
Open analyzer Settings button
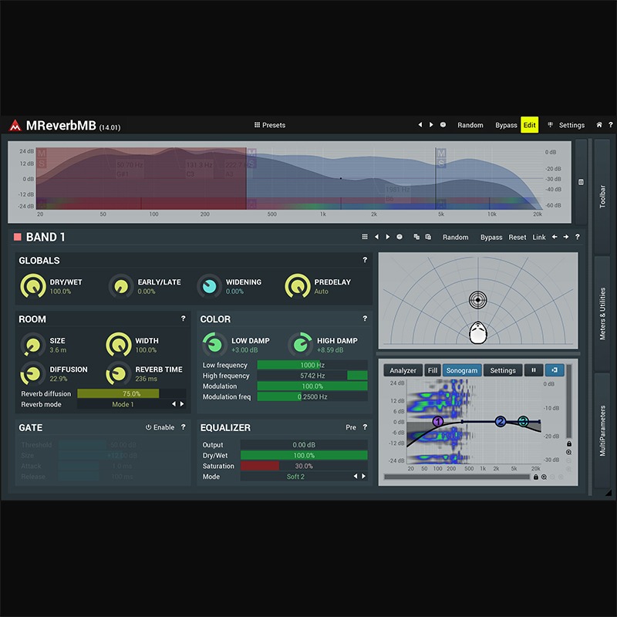503,370
